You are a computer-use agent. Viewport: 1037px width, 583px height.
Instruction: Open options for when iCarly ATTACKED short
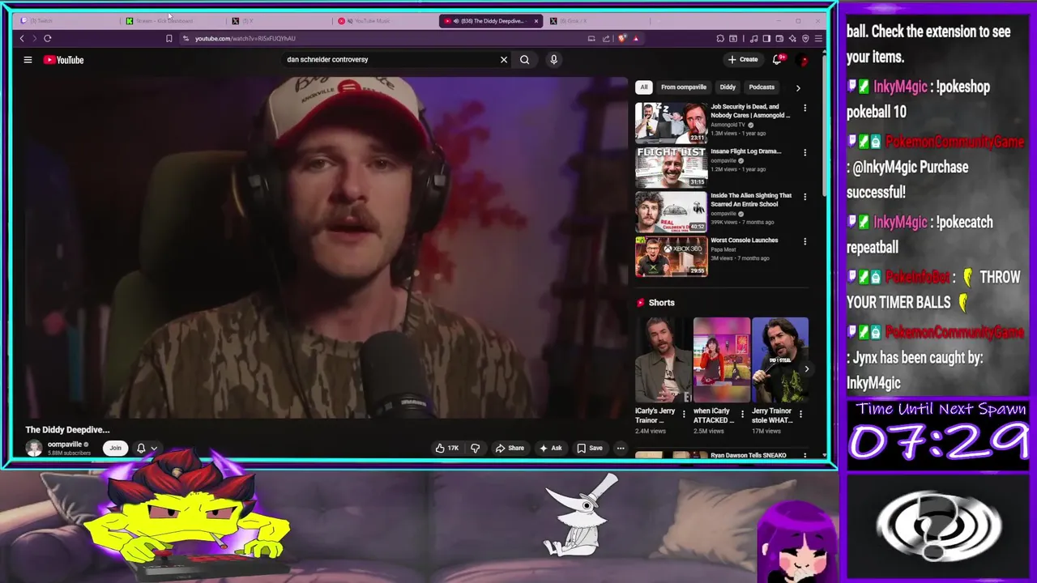[742, 414]
